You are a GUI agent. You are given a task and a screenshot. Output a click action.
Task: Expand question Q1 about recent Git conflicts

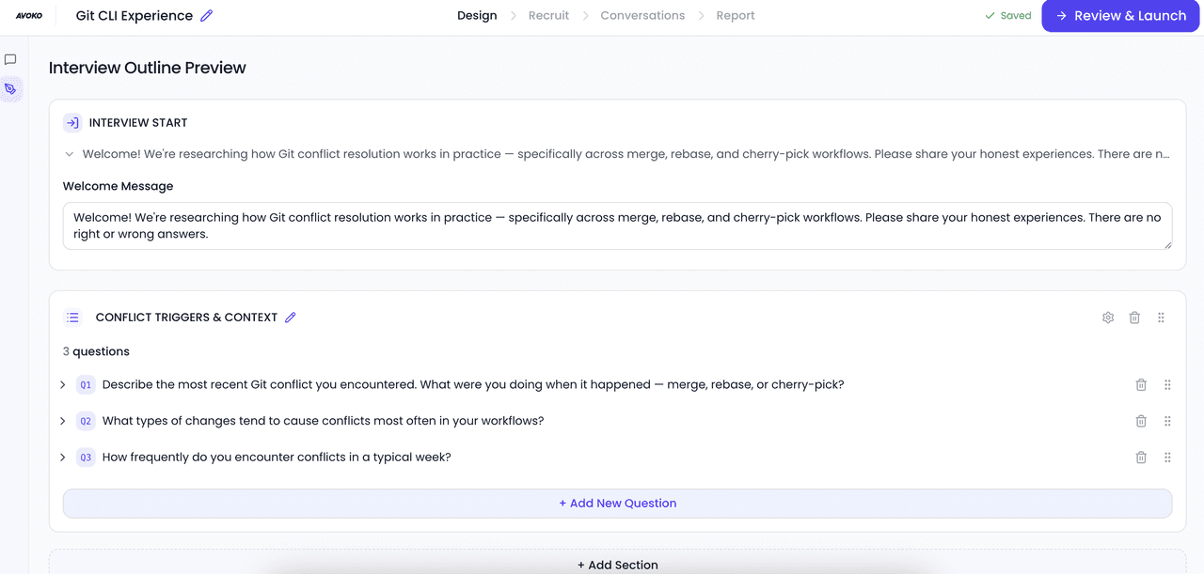tap(62, 384)
